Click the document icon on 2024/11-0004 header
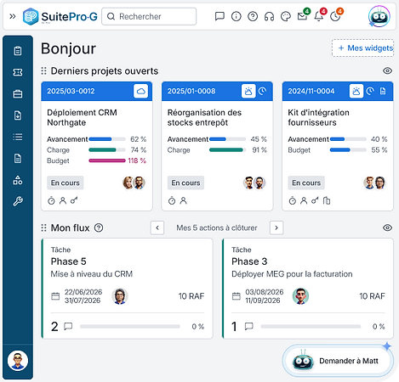 383,91
